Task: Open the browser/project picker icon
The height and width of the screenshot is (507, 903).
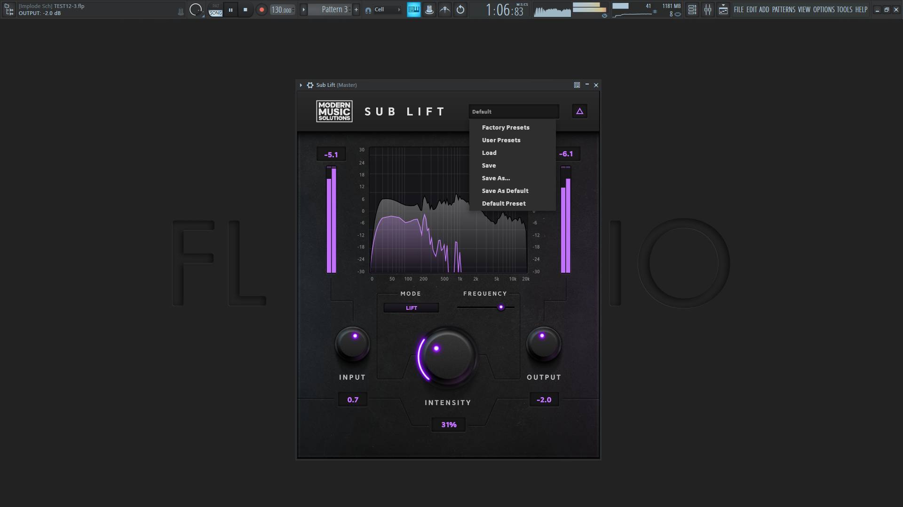Action: coord(9,9)
